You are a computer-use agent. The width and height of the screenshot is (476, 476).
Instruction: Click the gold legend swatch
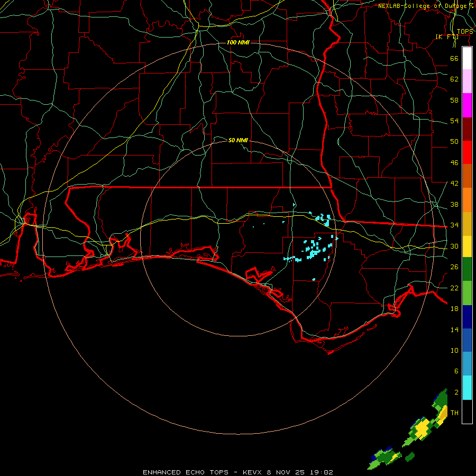tap(467, 224)
